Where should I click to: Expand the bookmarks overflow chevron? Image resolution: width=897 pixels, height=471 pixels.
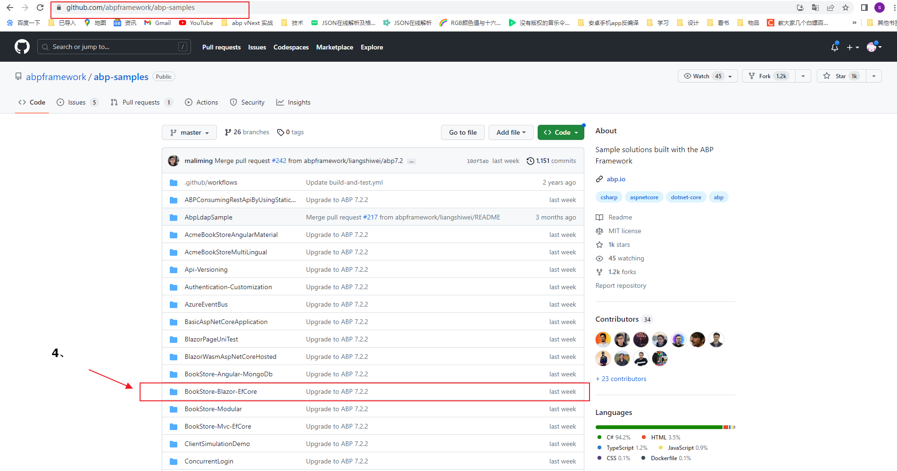[854, 23]
